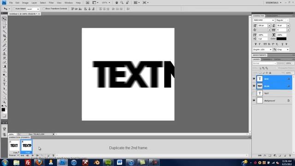Select the Pen tool
Image resolution: width=295 pixels, height=166 pixels.
[x=4, y=80]
